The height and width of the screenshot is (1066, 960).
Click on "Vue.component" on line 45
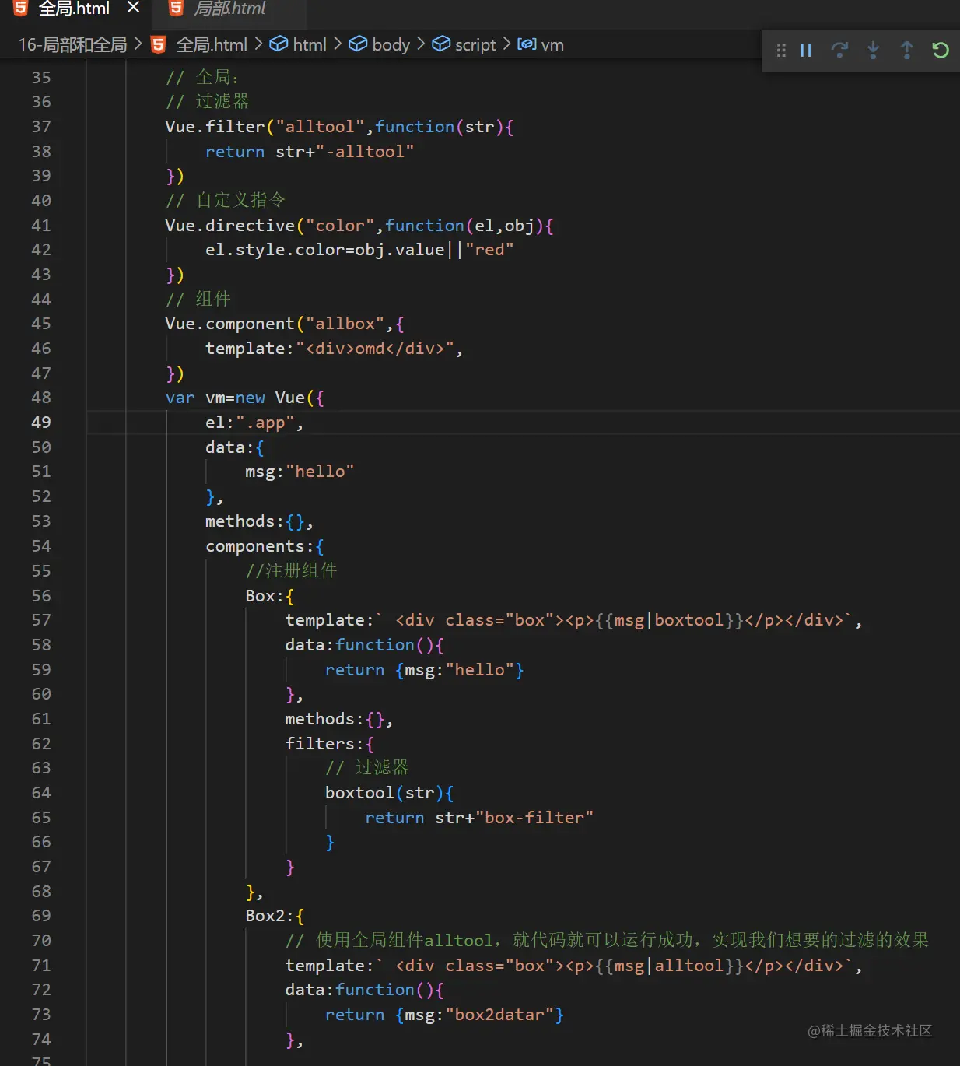point(229,324)
